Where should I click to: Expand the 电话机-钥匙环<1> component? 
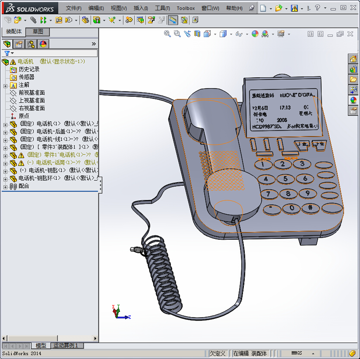point(5,179)
